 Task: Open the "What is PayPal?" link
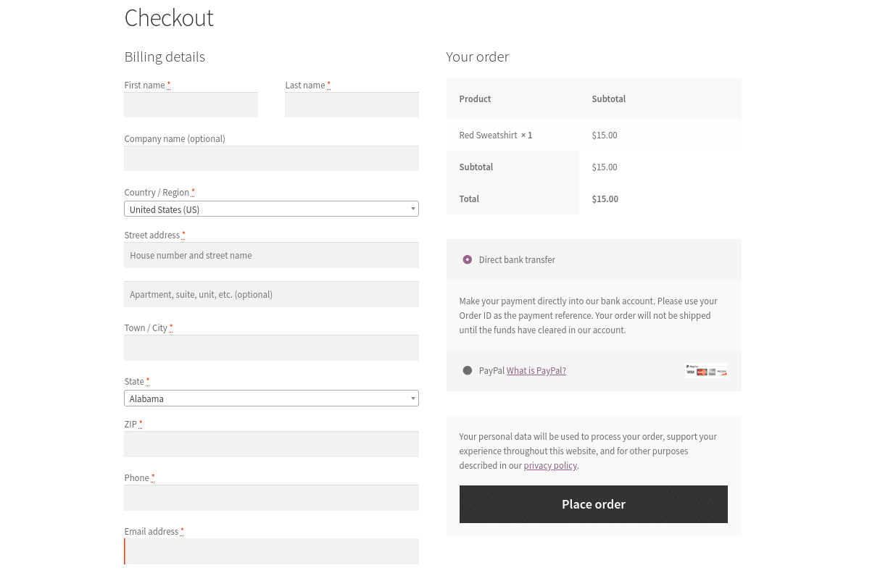pyautogui.click(x=536, y=370)
